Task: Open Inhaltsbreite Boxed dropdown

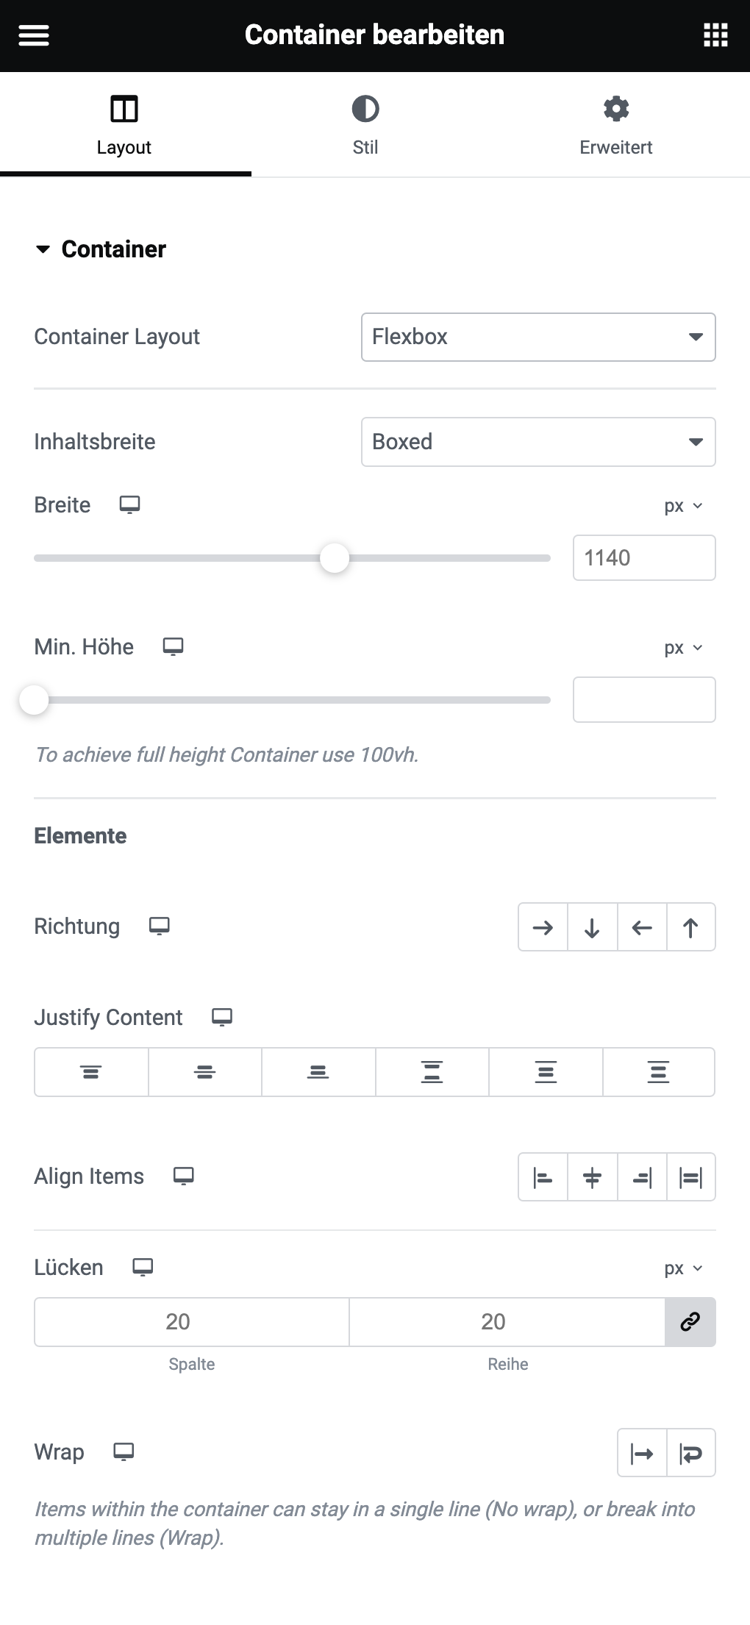Action: point(538,442)
